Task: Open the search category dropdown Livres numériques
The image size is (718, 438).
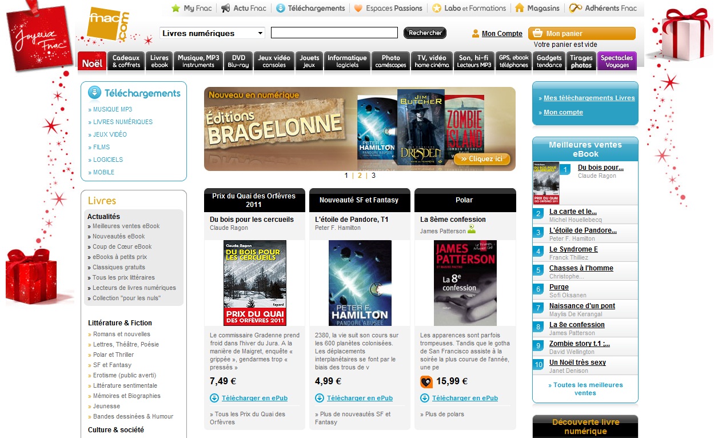Action: [x=212, y=33]
